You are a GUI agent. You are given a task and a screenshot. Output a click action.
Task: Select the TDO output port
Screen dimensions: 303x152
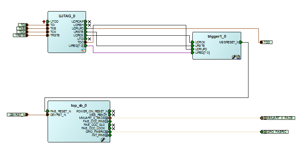coord(266,42)
